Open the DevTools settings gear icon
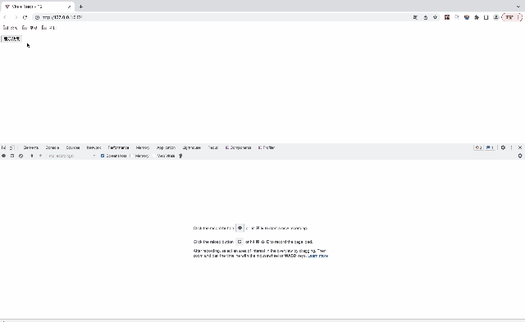The width and height of the screenshot is (525, 322). coord(503,147)
